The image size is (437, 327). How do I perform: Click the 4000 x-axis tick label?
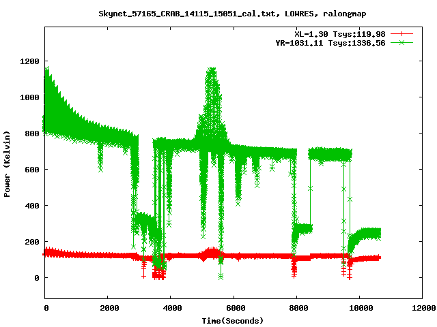pyautogui.click(x=172, y=308)
